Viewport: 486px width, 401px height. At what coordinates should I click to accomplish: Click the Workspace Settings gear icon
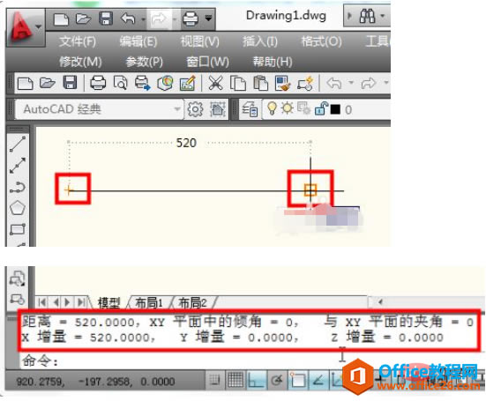(x=195, y=109)
